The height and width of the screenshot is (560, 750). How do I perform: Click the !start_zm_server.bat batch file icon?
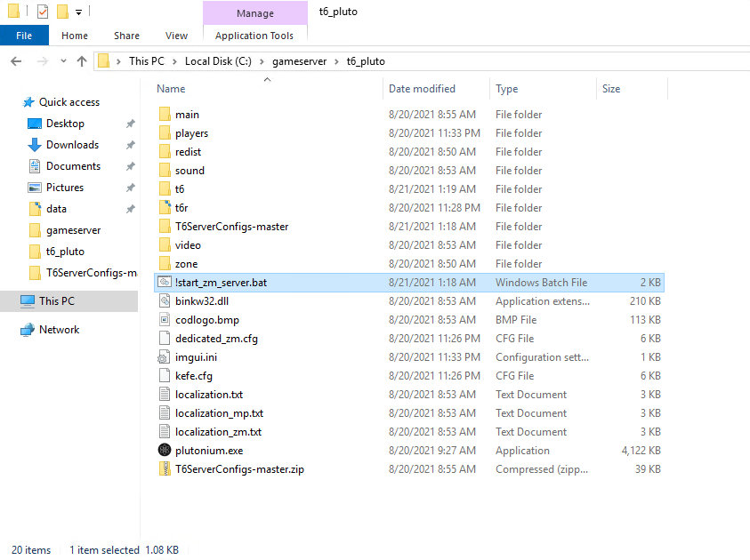pos(164,283)
